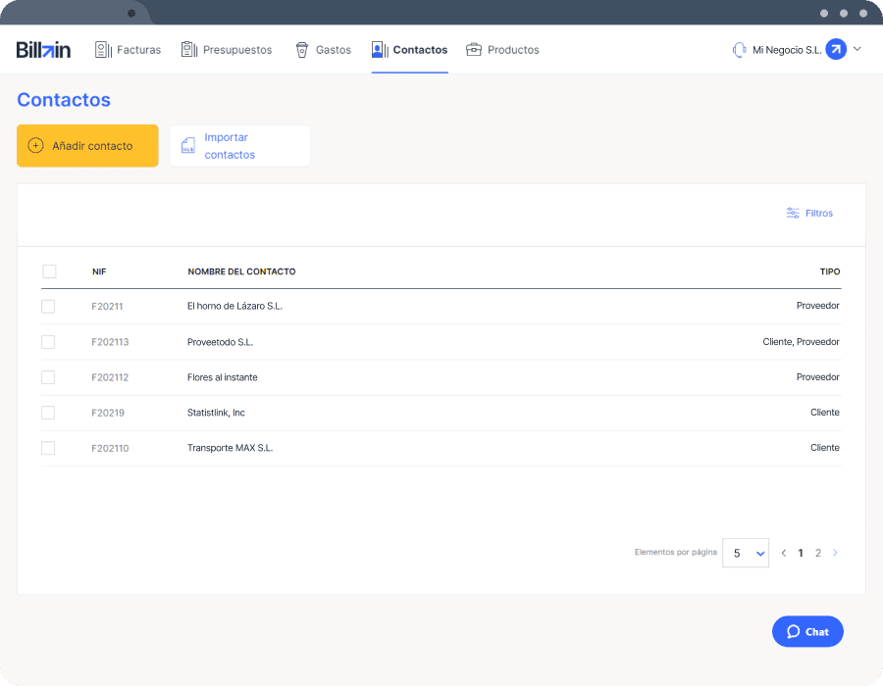Click the Presupuestos document icon

pos(189,49)
